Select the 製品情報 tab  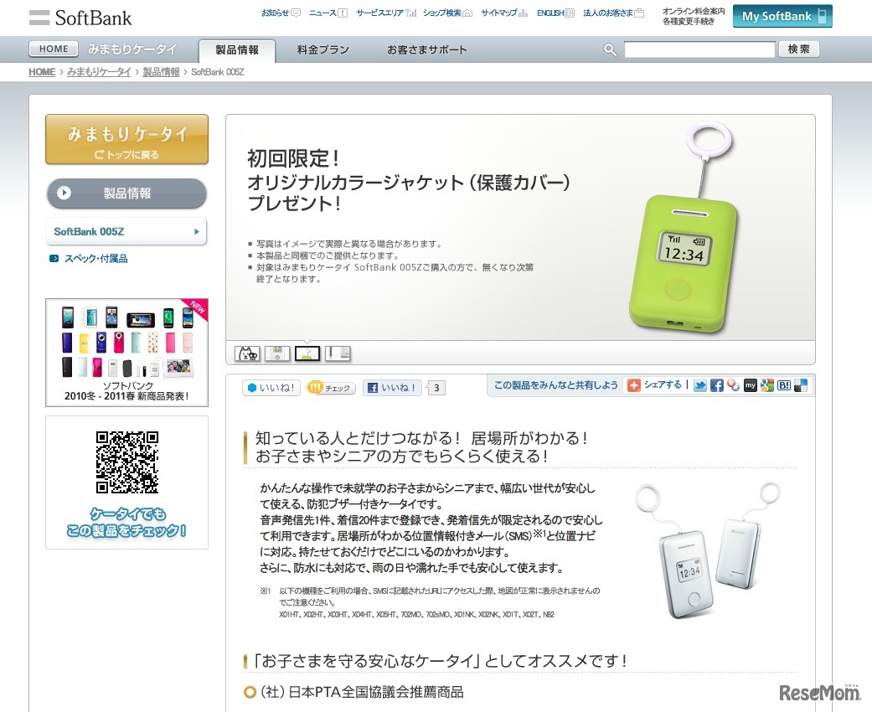(x=237, y=50)
